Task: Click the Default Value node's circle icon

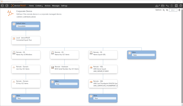Action: coord(14,24)
